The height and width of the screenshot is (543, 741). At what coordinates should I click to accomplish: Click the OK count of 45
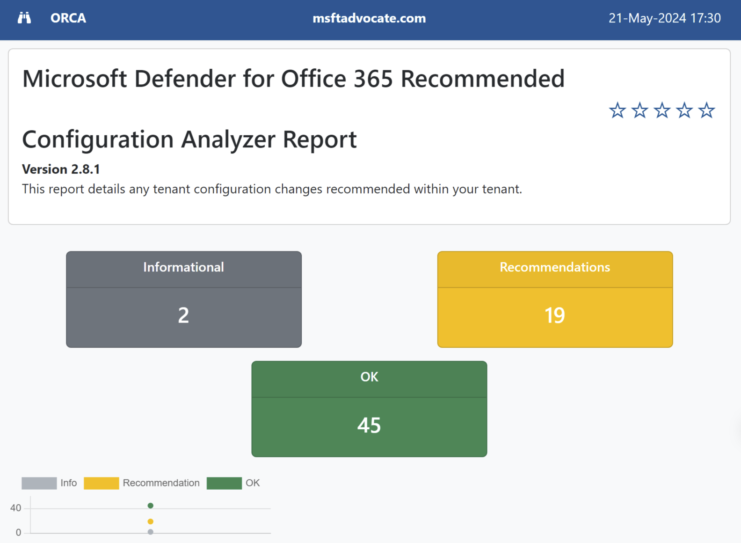coord(369,426)
